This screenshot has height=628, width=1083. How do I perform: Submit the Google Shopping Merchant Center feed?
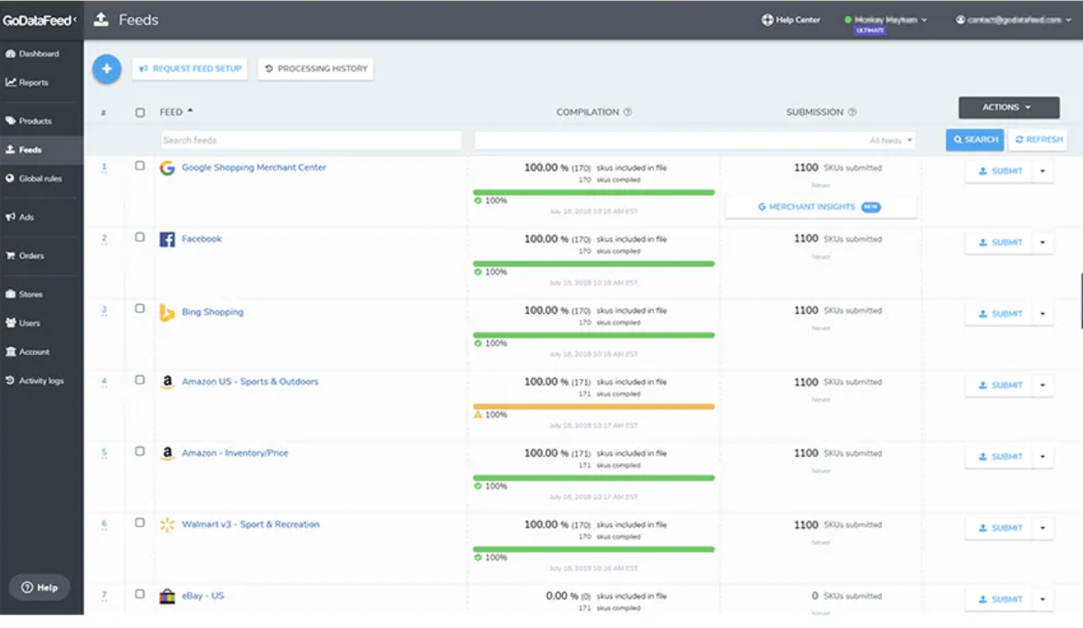pos(999,171)
